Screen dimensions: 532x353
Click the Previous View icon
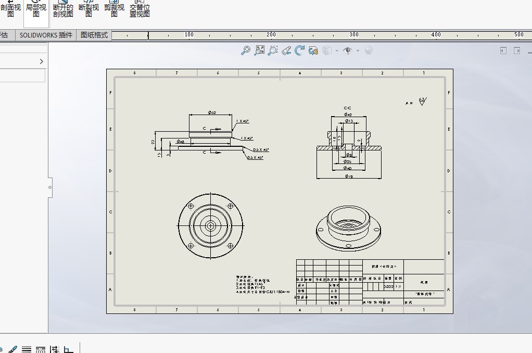point(286,51)
